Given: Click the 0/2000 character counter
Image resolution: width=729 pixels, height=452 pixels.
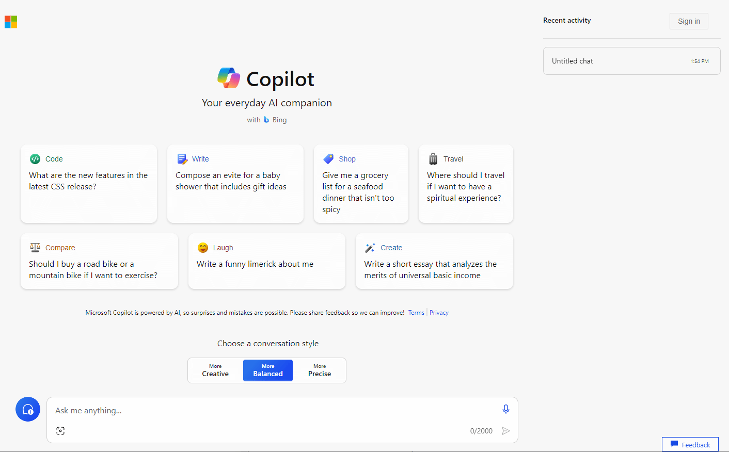Looking at the screenshot, I should tap(481, 431).
